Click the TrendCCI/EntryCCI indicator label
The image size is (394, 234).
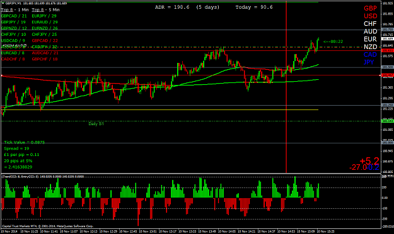(x=43, y=177)
